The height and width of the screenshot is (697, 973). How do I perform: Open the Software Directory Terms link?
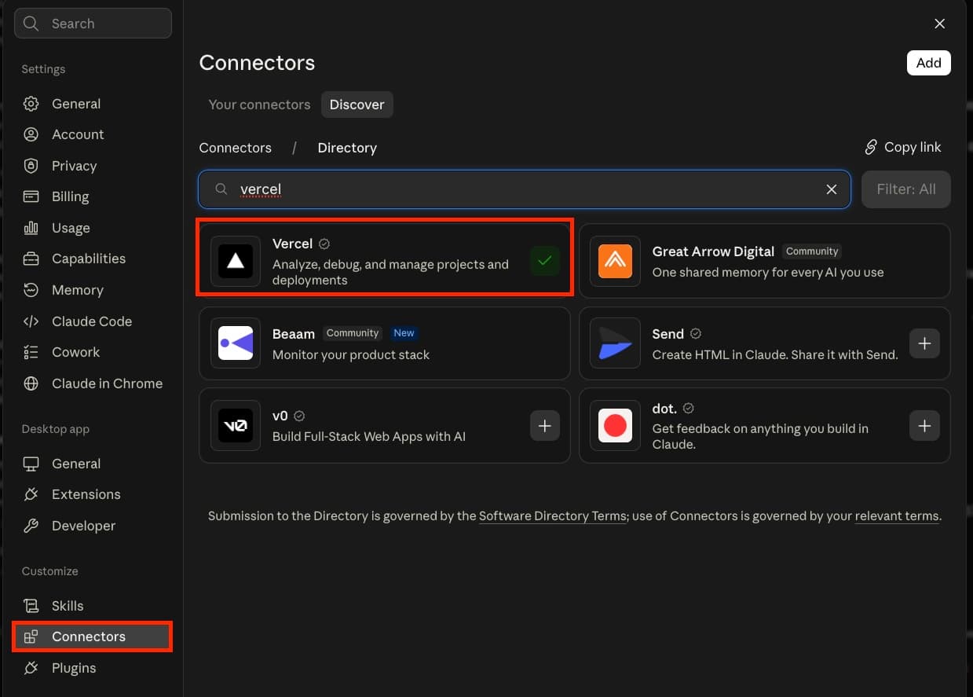553,516
